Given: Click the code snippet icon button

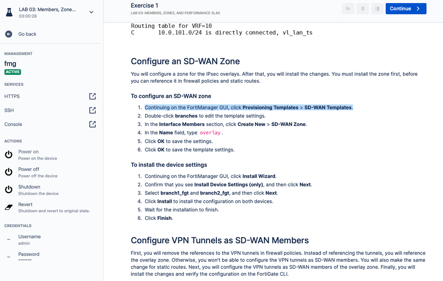Looking at the screenshot, I should point(348,9).
